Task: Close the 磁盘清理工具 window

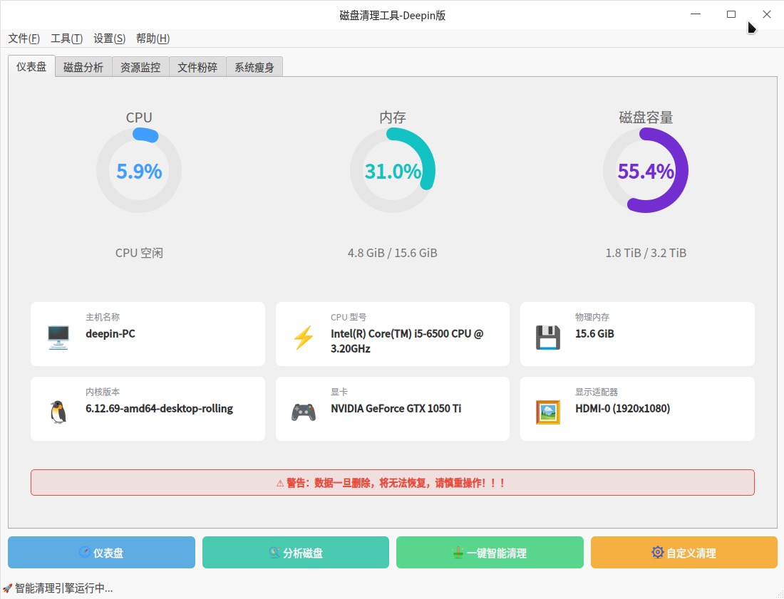Action: [x=766, y=14]
